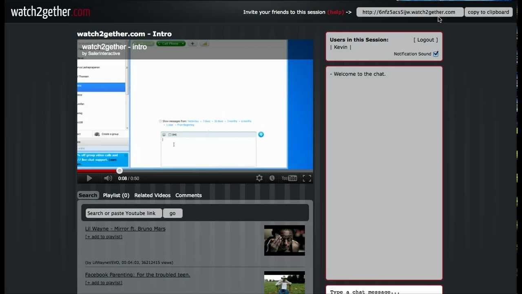
Task: Click the watch2gether.com logo
Action: (51, 12)
